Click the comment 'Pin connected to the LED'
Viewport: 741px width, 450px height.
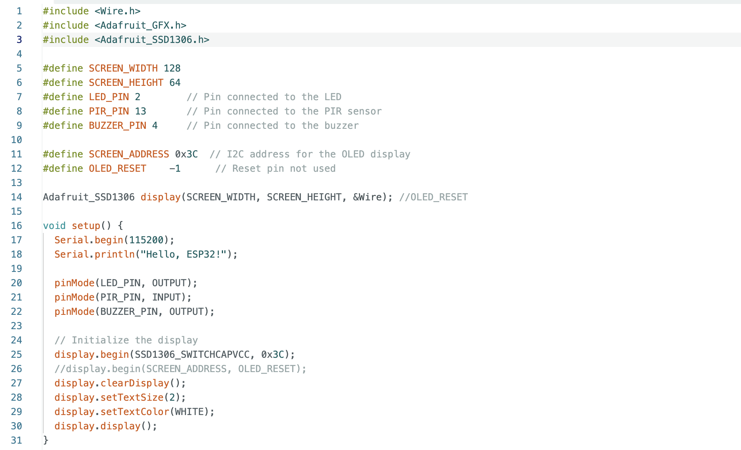(x=264, y=97)
